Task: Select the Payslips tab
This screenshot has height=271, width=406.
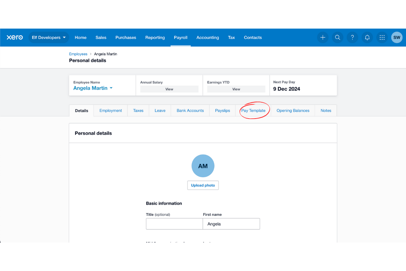Action: (x=222, y=110)
